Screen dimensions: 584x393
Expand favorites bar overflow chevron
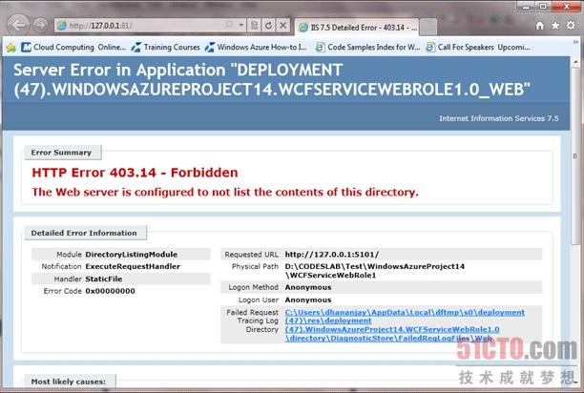pyautogui.click(x=575, y=42)
